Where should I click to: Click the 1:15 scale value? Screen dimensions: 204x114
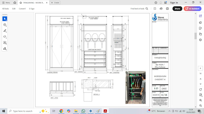click(156, 89)
